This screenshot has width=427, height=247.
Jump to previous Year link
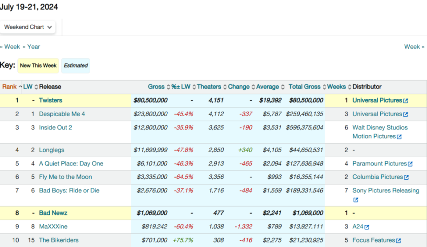(x=32, y=47)
